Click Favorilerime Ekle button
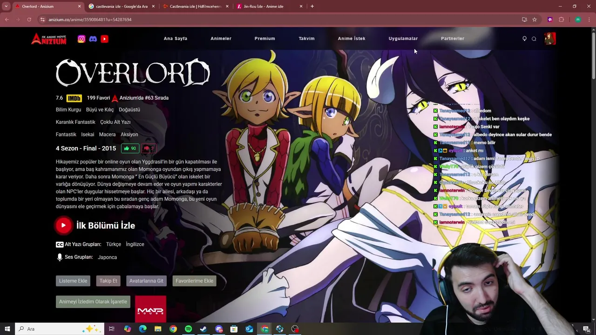 pyautogui.click(x=194, y=281)
